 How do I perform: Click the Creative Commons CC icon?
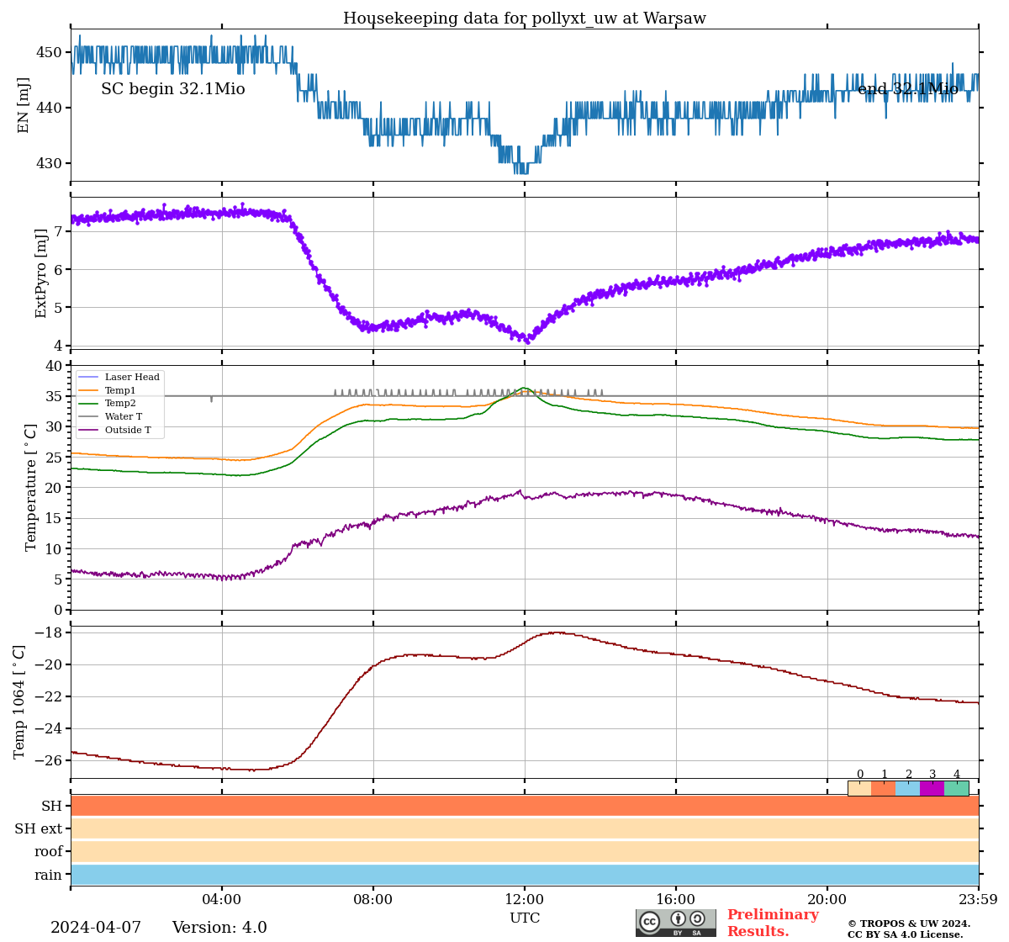(x=650, y=921)
